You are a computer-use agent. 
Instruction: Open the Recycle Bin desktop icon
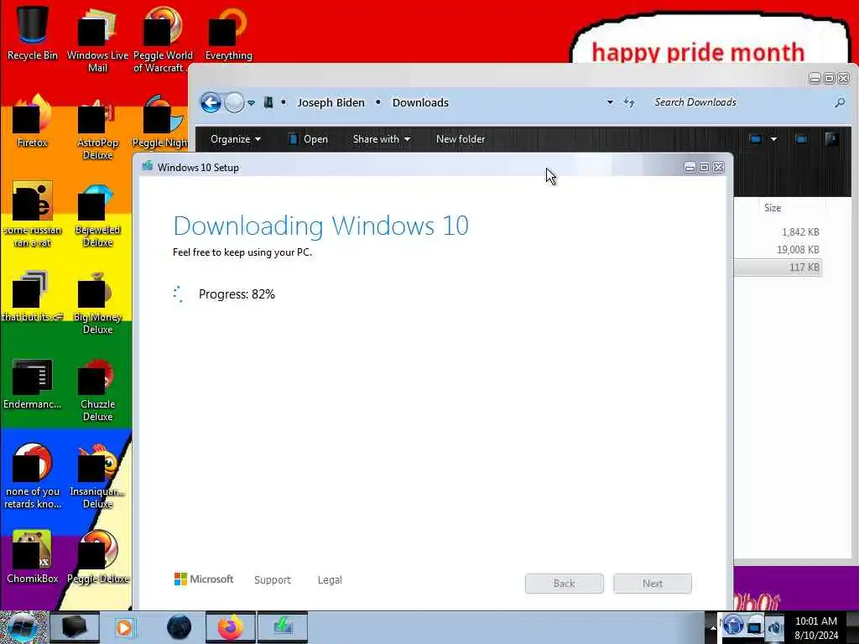33,33
